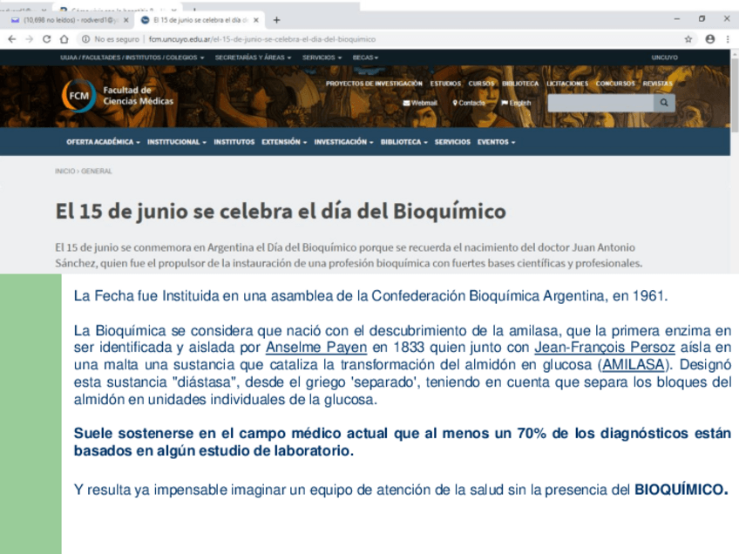The width and height of the screenshot is (739, 554).
Task: Switch to English via the flag link
Action: tap(516, 103)
